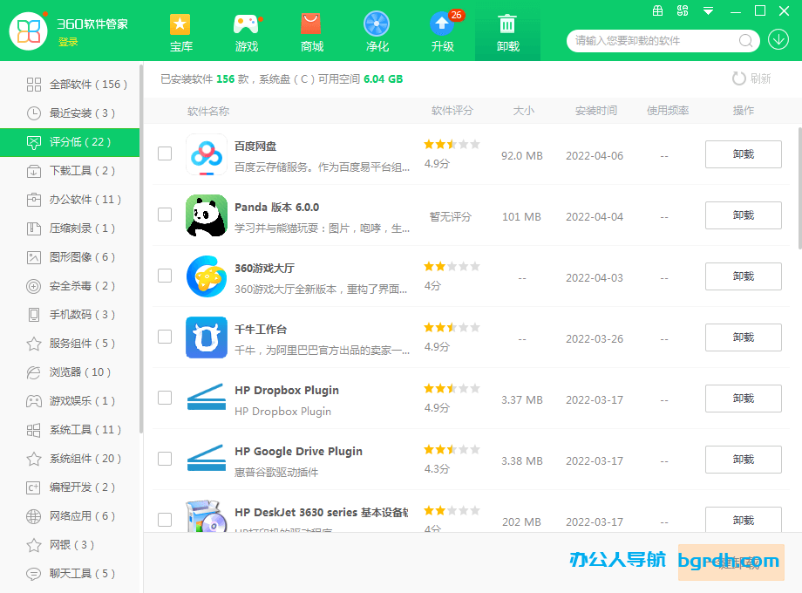
Task: Open the gift box icon in title bar
Action: (658, 10)
